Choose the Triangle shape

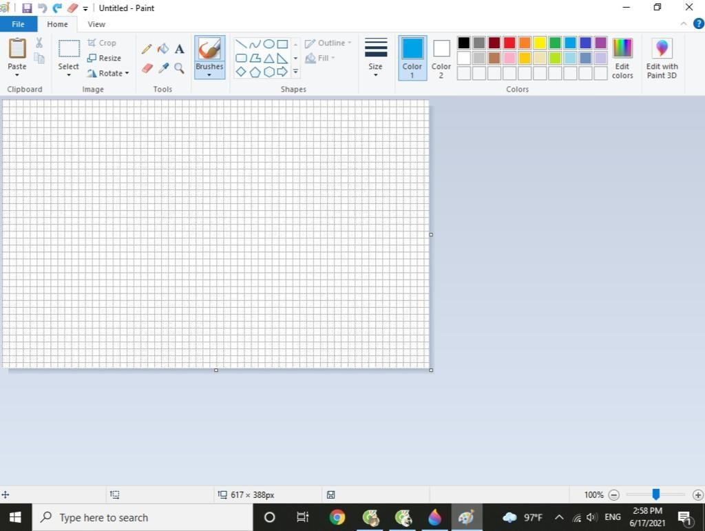coord(269,58)
